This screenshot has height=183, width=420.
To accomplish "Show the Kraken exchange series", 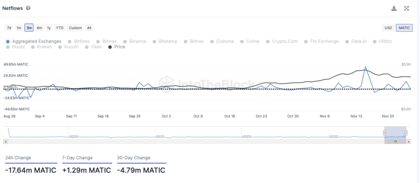I will (42, 47).
